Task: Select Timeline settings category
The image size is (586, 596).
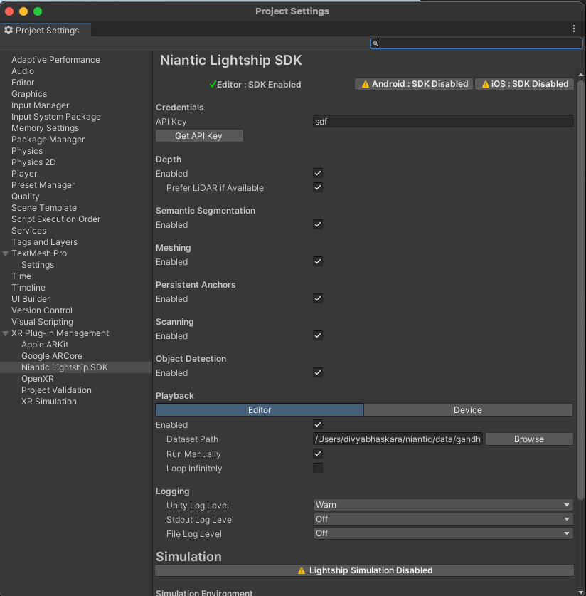Action: (x=28, y=288)
